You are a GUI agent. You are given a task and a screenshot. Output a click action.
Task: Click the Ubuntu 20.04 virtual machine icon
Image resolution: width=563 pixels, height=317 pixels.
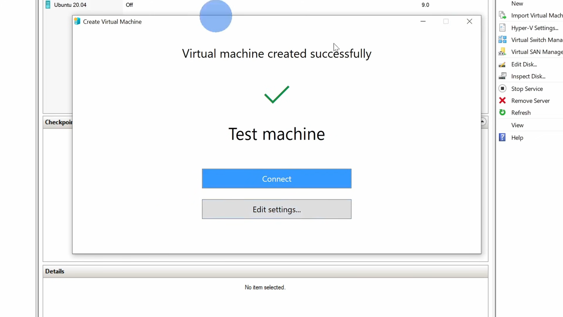tap(48, 5)
